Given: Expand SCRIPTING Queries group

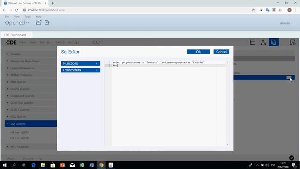Looking at the screenshot, I should (x=30, y=103).
